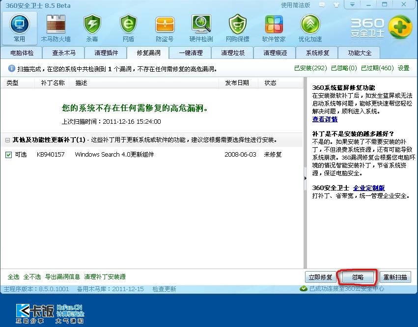Open the skin-change shirt icon in title bar

(336, 5)
